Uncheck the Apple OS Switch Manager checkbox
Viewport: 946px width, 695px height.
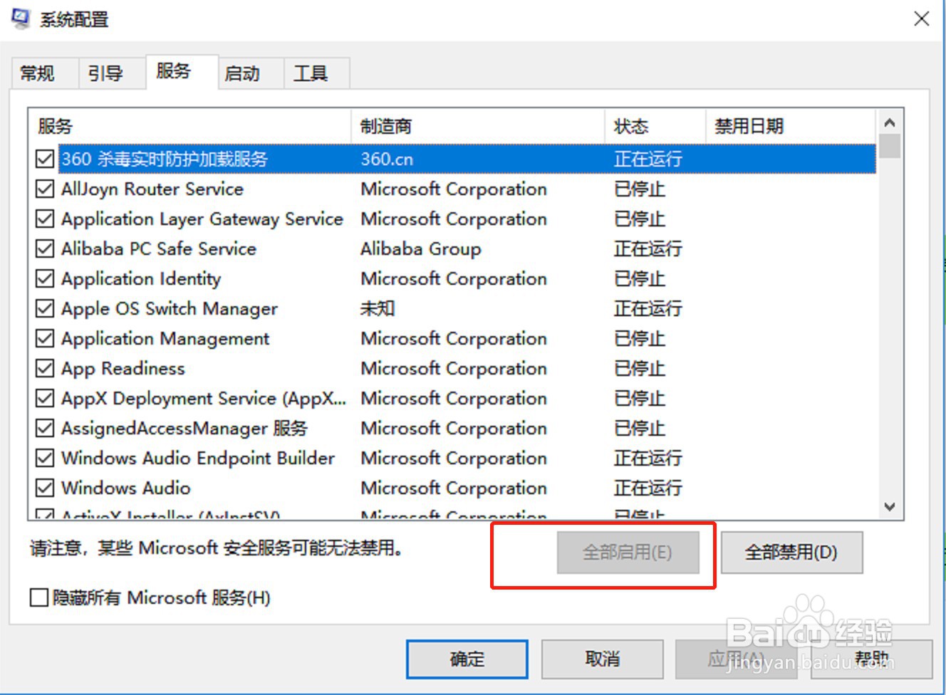click(44, 308)
